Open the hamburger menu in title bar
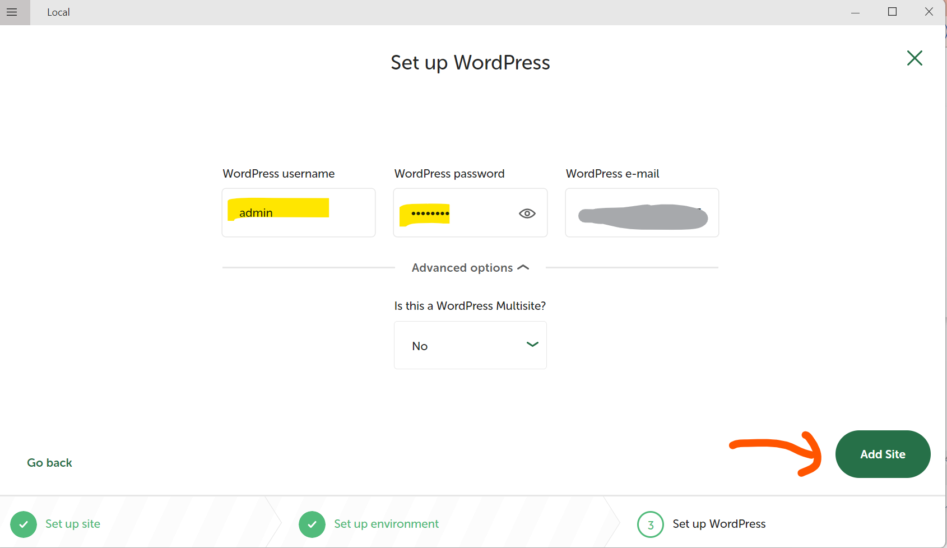Image resolution: width=947 pixels, height=548 pixels. pyautogui.click(x=12, y=12)
